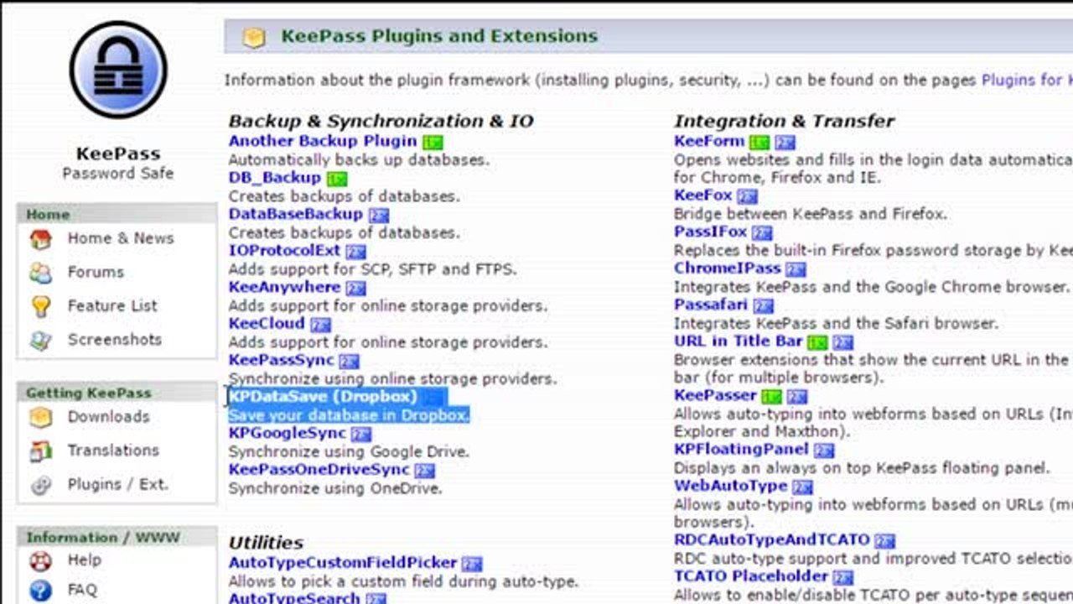Click the 2.x badge next to TCATO Placeholder
Screen dimensions: 1073x604
click(x=843, y=578)
